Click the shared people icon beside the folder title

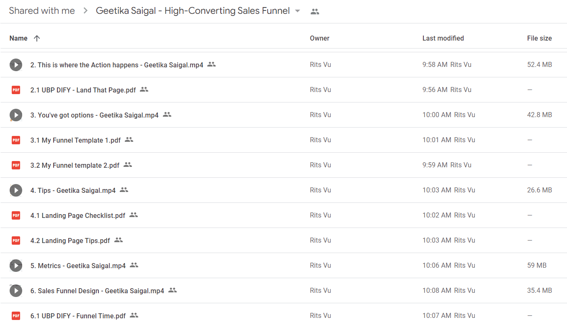tap(315, 12)
